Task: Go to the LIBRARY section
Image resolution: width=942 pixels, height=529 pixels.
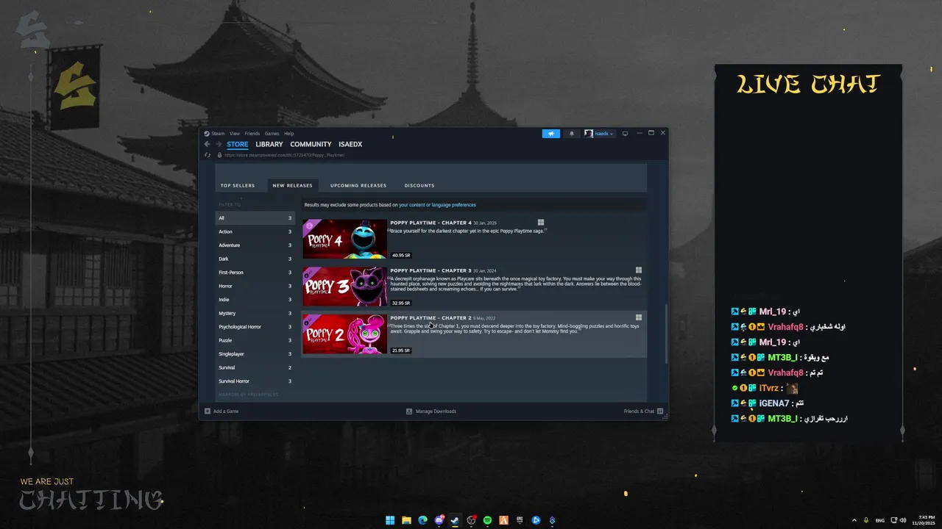Action: pos(269,145)
